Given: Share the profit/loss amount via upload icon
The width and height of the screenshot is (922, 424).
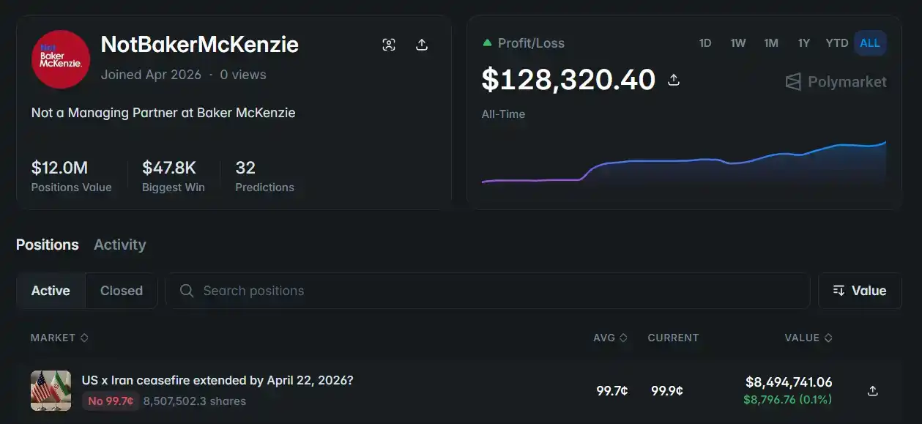Looking at the screenshot, I should coord(674,80).
